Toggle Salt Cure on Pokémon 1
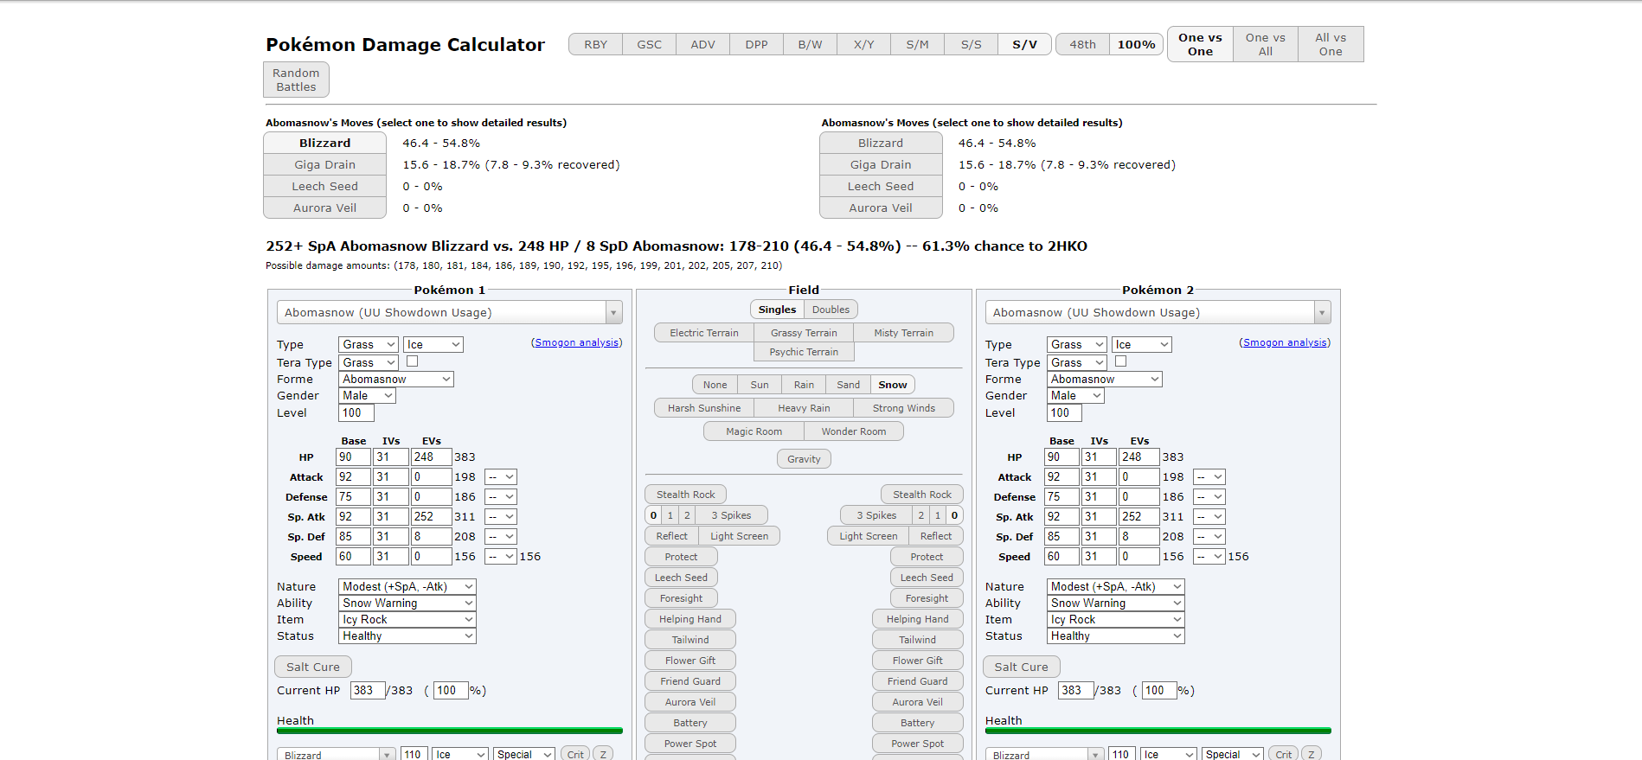This screenshot has width=1642, height=760. (313, 667)
